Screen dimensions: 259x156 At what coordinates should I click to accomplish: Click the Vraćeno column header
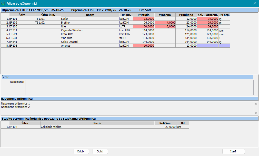[x=165, y=15]
